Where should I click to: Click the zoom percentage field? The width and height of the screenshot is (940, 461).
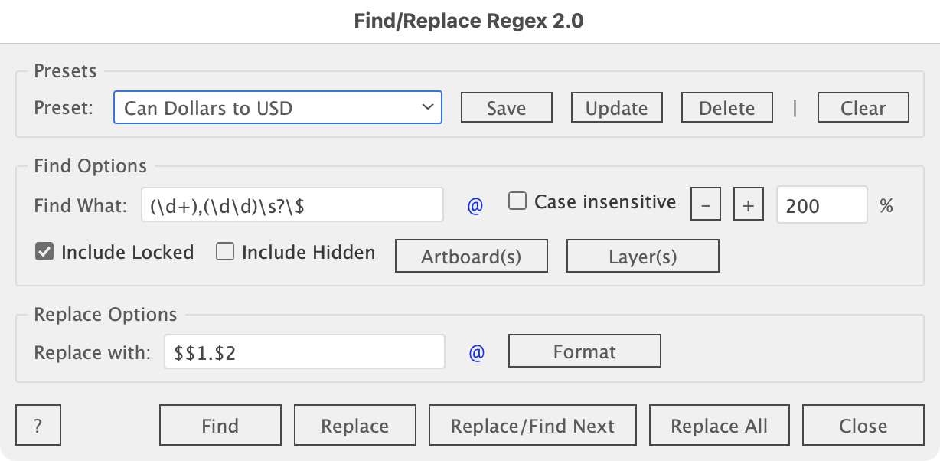821,205
